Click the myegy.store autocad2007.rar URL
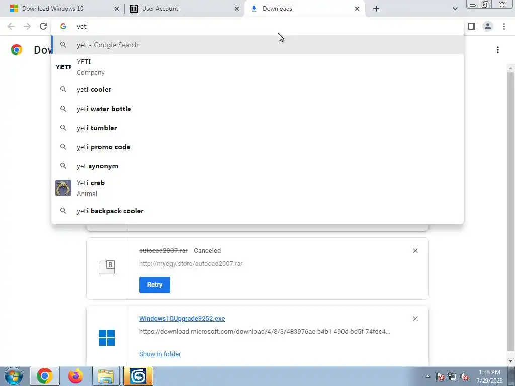Screen dimensions: 515x386 pyautogui.click(x=191, y=263)
